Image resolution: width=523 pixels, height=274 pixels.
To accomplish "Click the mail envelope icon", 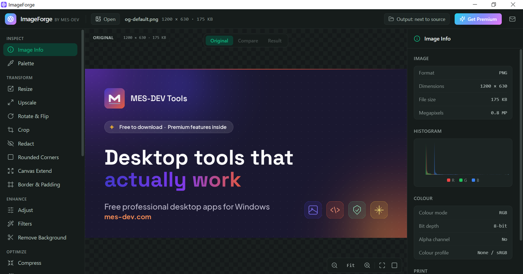I will click(x=512, y=19).
